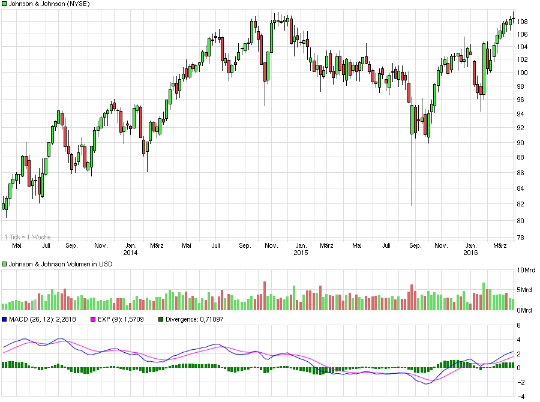Viewport: 540px width, 402px height.
Task: Click the long-wick September 2015 candle low
Action: pos(412,203)
